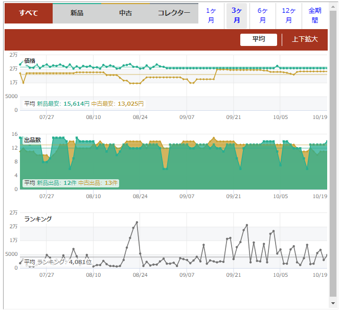The height and width of the screenshot is (312, 341).
Task: Switch to the 新品 tab
Action: (x=77, y=13)
